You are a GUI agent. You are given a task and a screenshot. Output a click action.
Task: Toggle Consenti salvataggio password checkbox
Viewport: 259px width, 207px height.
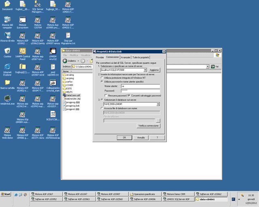pos(129,95)
